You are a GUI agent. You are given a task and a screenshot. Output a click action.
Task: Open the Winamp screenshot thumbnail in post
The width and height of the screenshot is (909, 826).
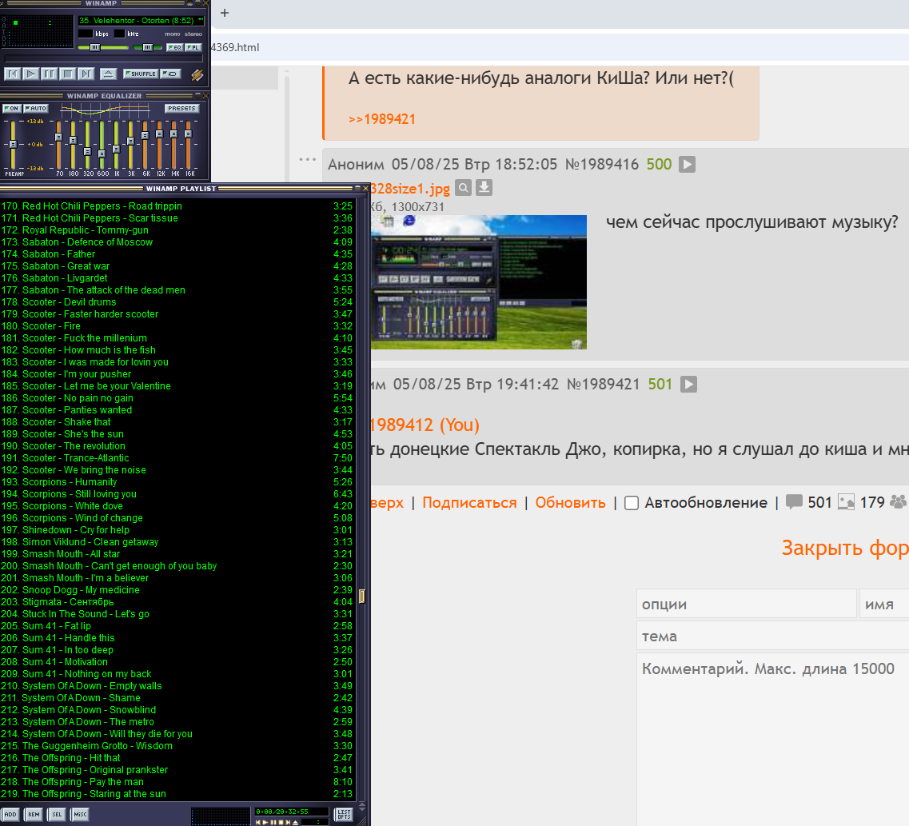(x=479, y=282)
